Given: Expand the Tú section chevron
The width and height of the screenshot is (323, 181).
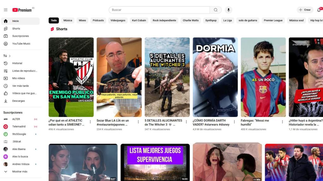Looking at the screenshot, I should pyautogui.click(x=10, y=56).
